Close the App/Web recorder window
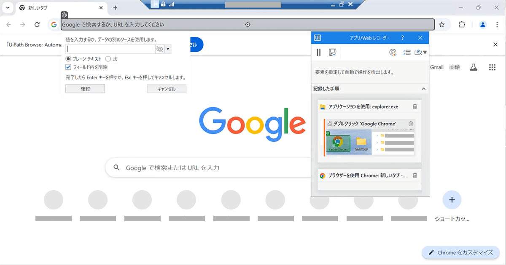 [x=420, y=38]
